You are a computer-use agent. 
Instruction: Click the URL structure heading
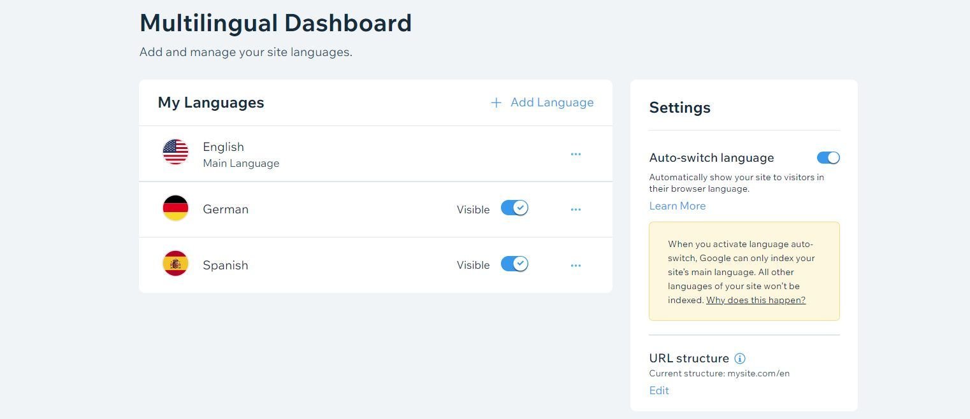(x=689, y=359)
